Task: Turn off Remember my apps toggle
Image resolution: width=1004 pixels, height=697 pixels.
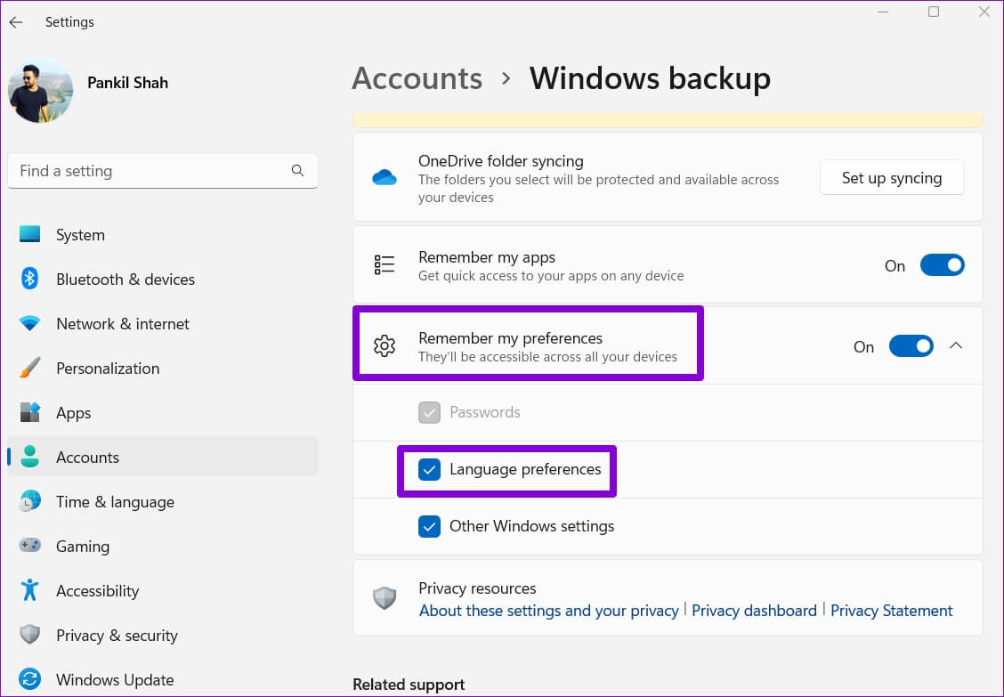Action: pyautogui.click(x=942, y=265)
